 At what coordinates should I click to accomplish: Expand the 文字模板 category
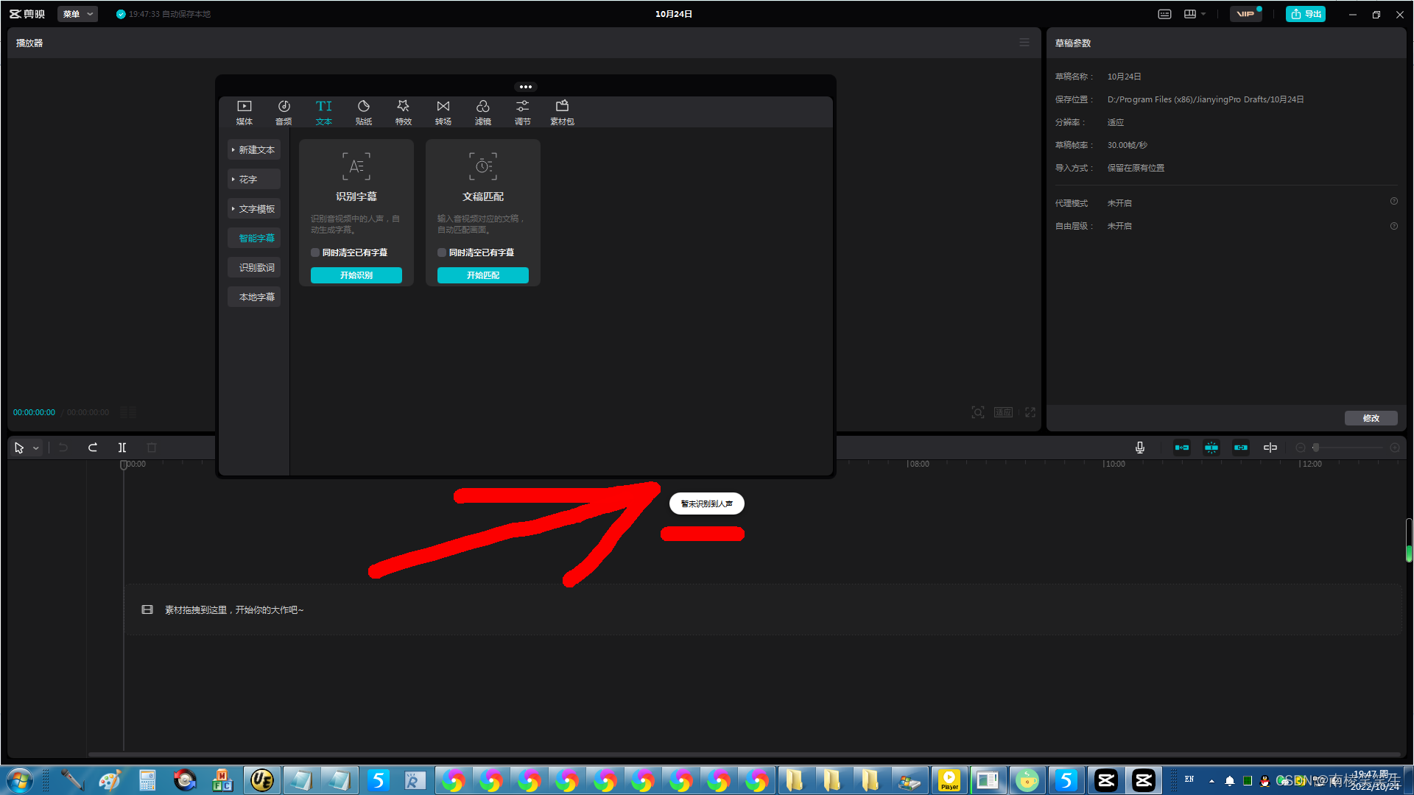[254, 208]
